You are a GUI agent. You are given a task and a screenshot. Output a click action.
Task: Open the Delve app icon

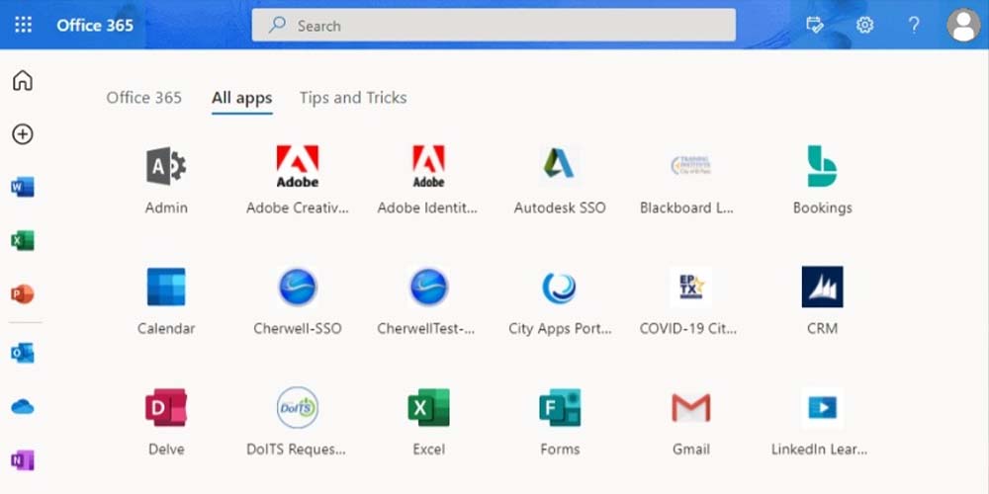click(166, 408)
